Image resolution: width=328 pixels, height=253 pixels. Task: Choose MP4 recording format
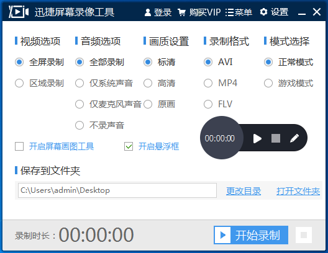coord(221,83)
